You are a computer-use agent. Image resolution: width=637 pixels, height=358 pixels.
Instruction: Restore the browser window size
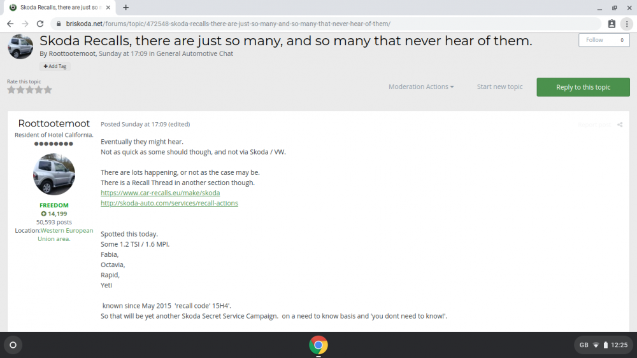coord(615,8)
